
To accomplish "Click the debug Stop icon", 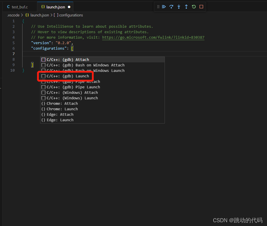I will tap(201, 7).
